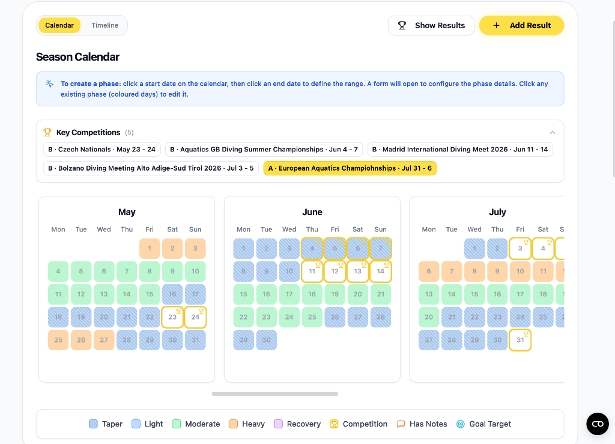Click June 30 taper day

(266, 339)
